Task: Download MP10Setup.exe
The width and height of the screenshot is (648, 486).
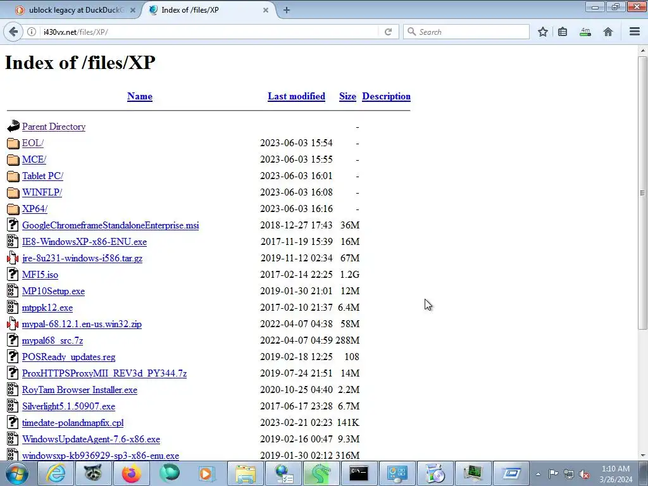Action: coord(53,291)
